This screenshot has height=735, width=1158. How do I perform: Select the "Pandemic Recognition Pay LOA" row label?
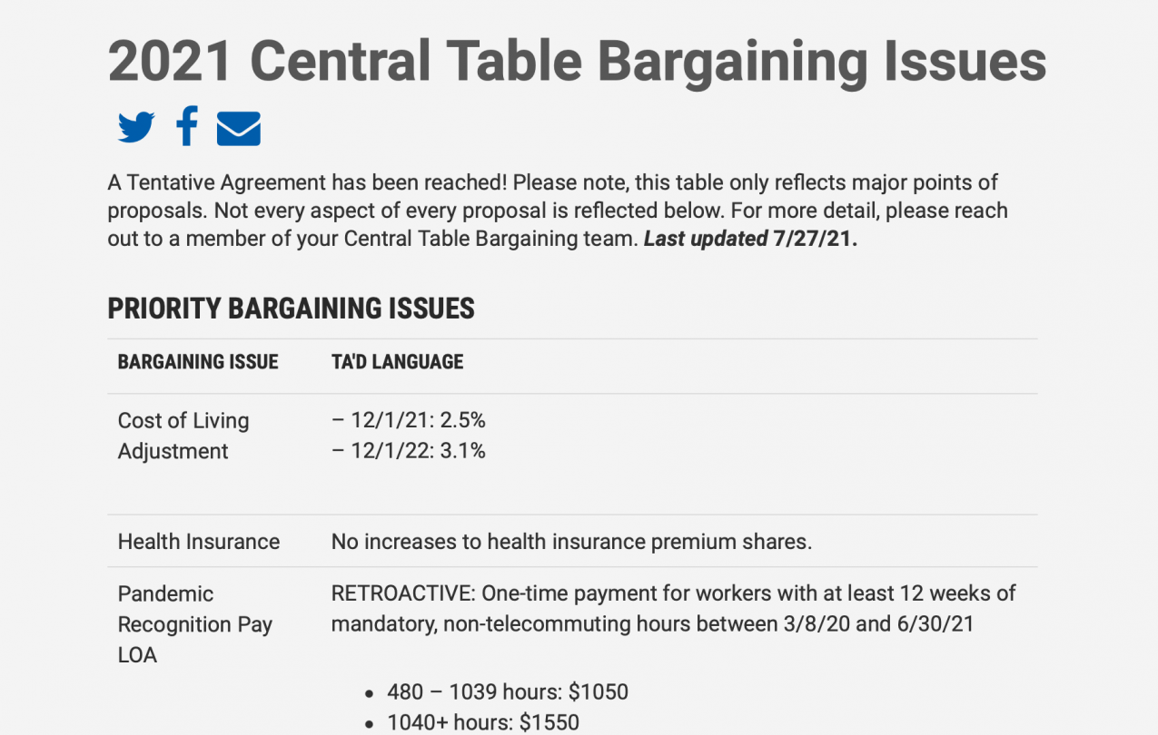(x=195, y=624)
